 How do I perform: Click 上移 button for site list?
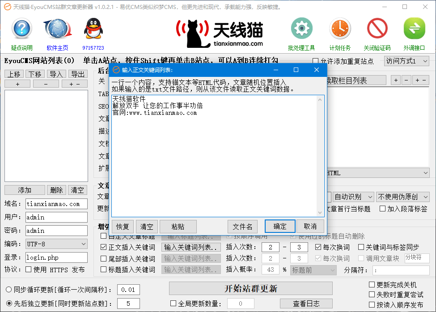click(14, 74)
